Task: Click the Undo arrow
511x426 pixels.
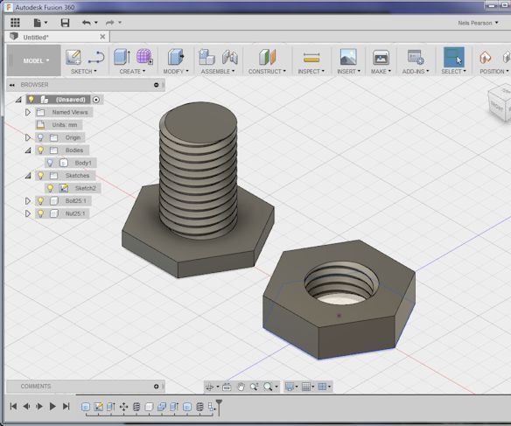Action: 87,23
